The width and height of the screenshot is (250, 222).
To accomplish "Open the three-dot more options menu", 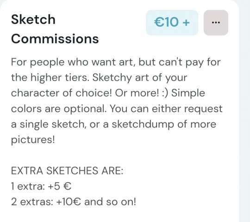I will tap(216, 23).
